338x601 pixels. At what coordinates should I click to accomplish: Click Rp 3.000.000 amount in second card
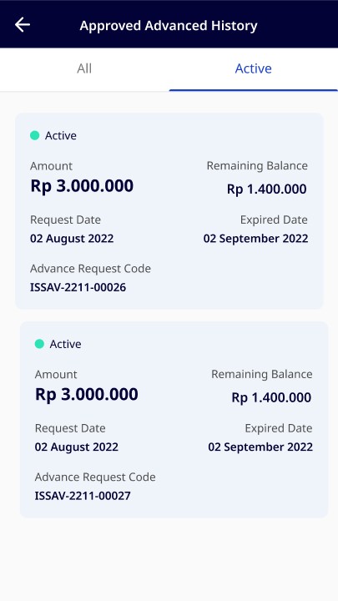point(87,394)
